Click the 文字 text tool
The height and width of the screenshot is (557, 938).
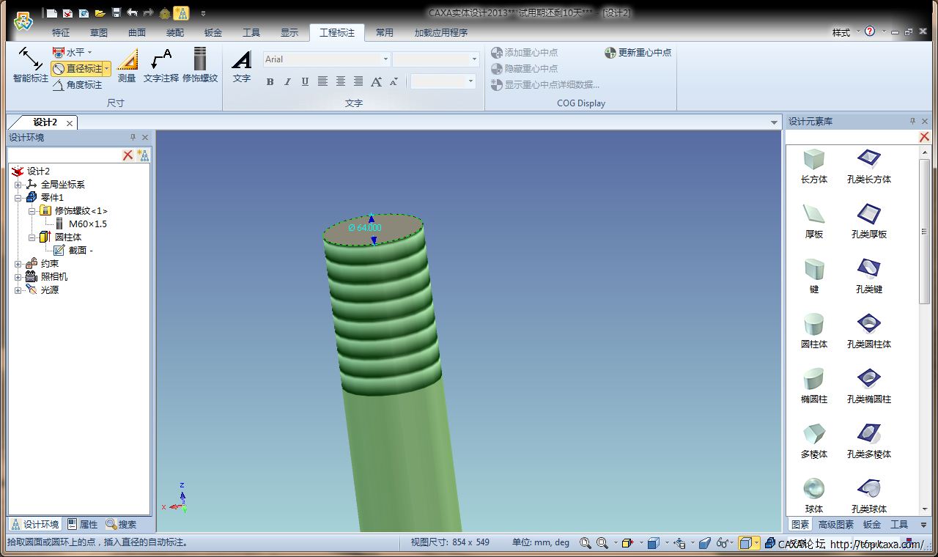point(242,66)
